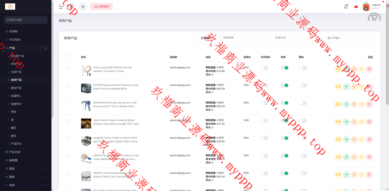This screenshot has height=191, width=389.
Task: Open the notification bell
Action: coord(346,6)
